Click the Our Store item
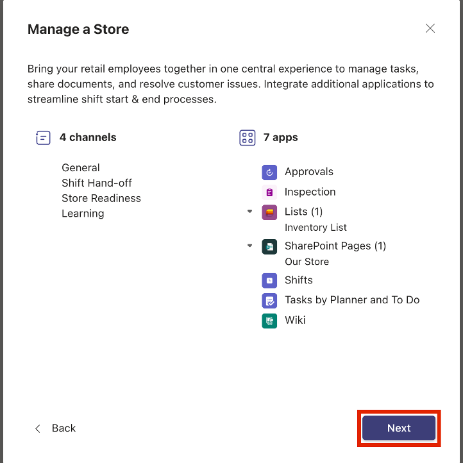 pos(307,262)
